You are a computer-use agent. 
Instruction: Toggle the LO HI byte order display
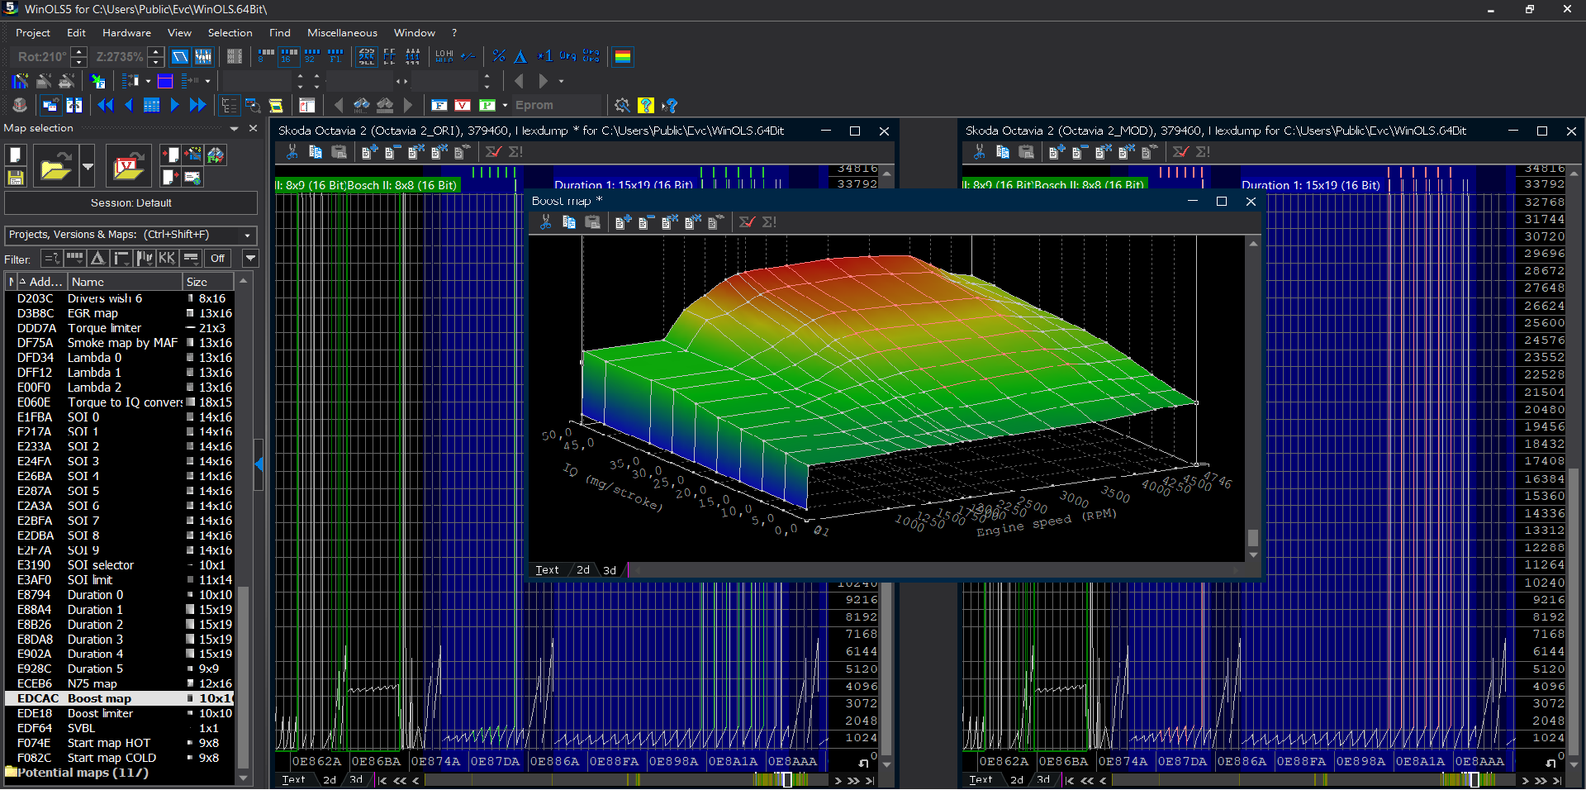tap(444, 56)
